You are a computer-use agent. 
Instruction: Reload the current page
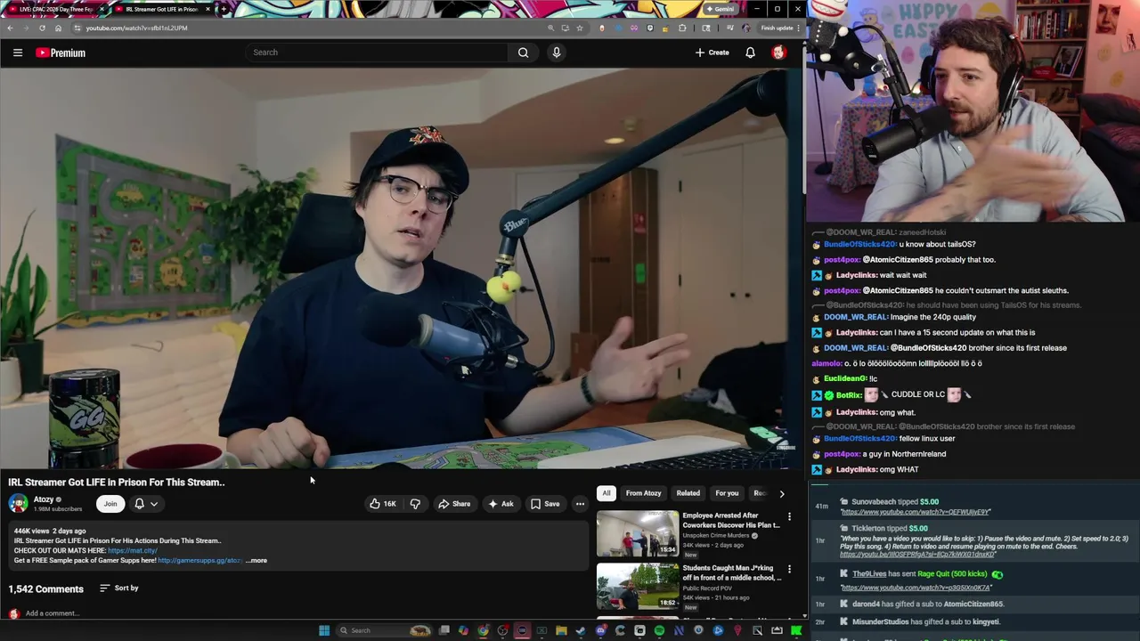click(x=42, y=28)
